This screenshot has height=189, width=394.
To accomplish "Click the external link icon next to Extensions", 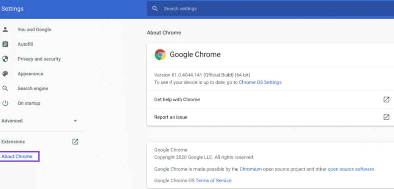I will (75, 142).
